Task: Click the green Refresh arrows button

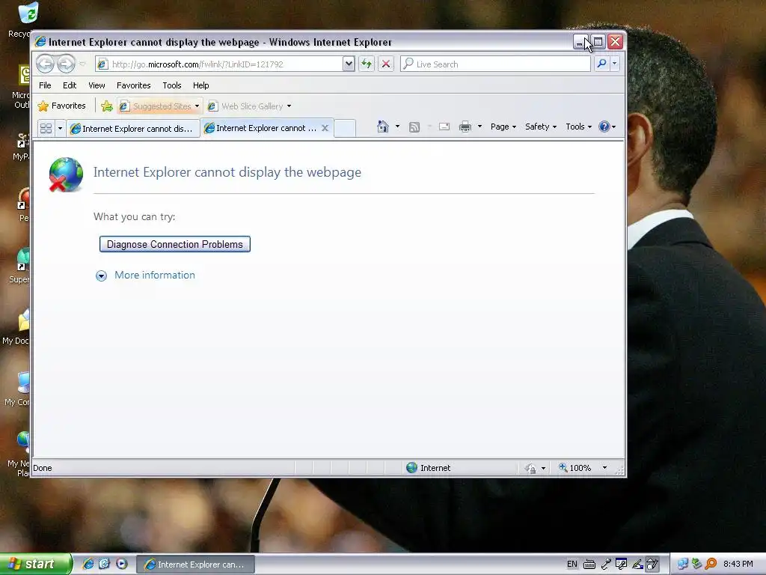Action: [x=367, y=64]
